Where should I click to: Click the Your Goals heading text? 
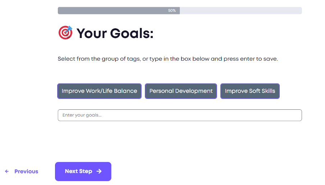tap(115, 33)
